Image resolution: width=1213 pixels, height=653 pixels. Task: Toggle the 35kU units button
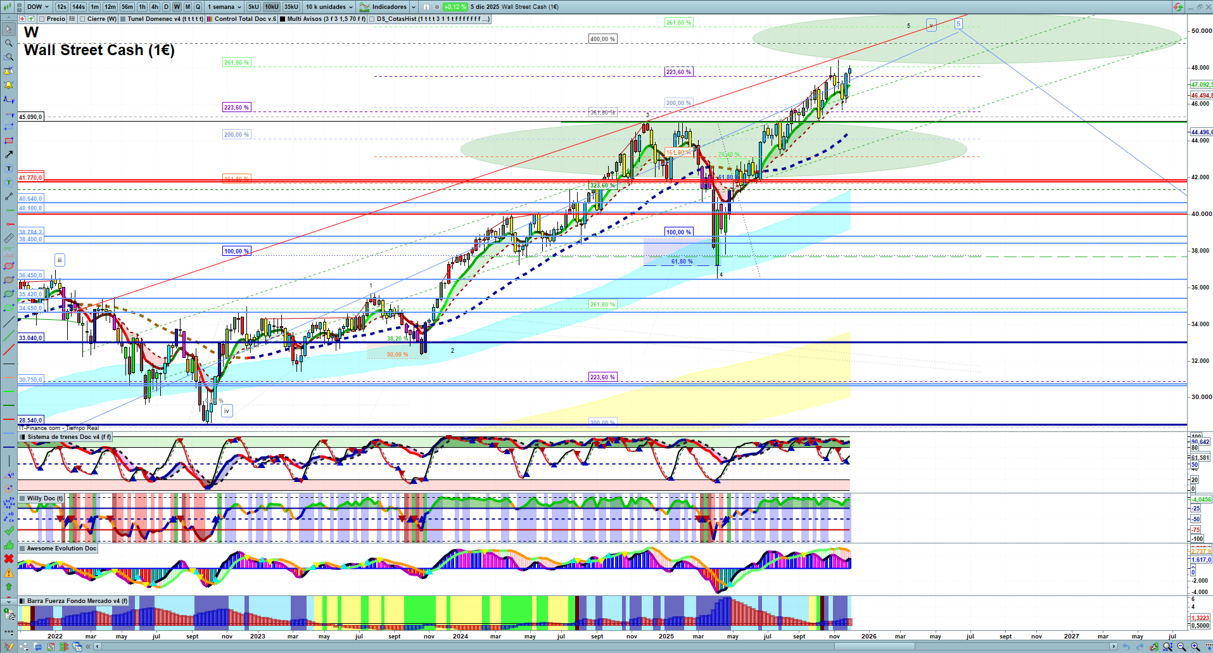point(291,7)
